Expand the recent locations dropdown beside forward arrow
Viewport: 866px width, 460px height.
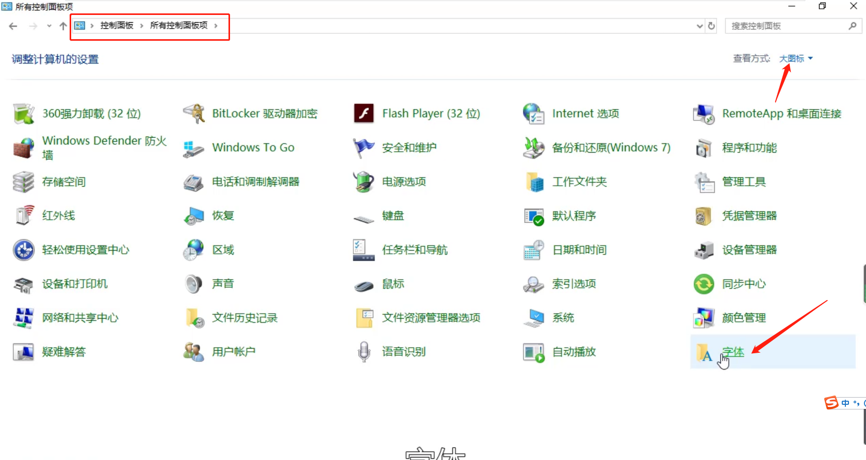tap(49, 26)
